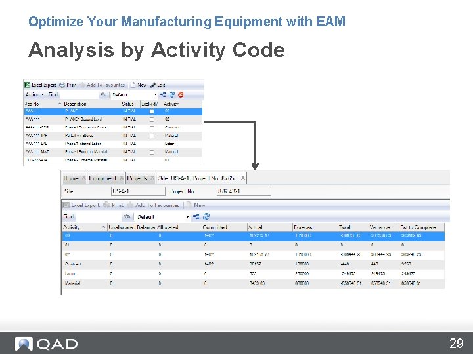Select Phase 2 External Material job row
473x354 pixels.
pos(113,160)
